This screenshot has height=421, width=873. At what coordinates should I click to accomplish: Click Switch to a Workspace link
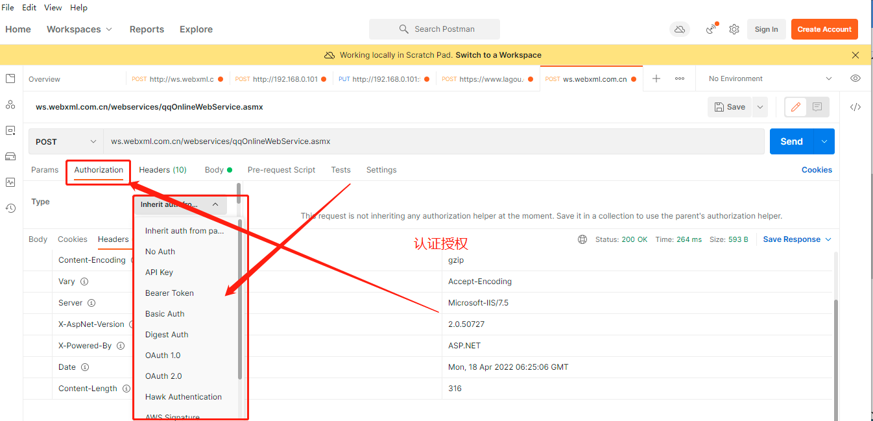click(x=498, y=55)
